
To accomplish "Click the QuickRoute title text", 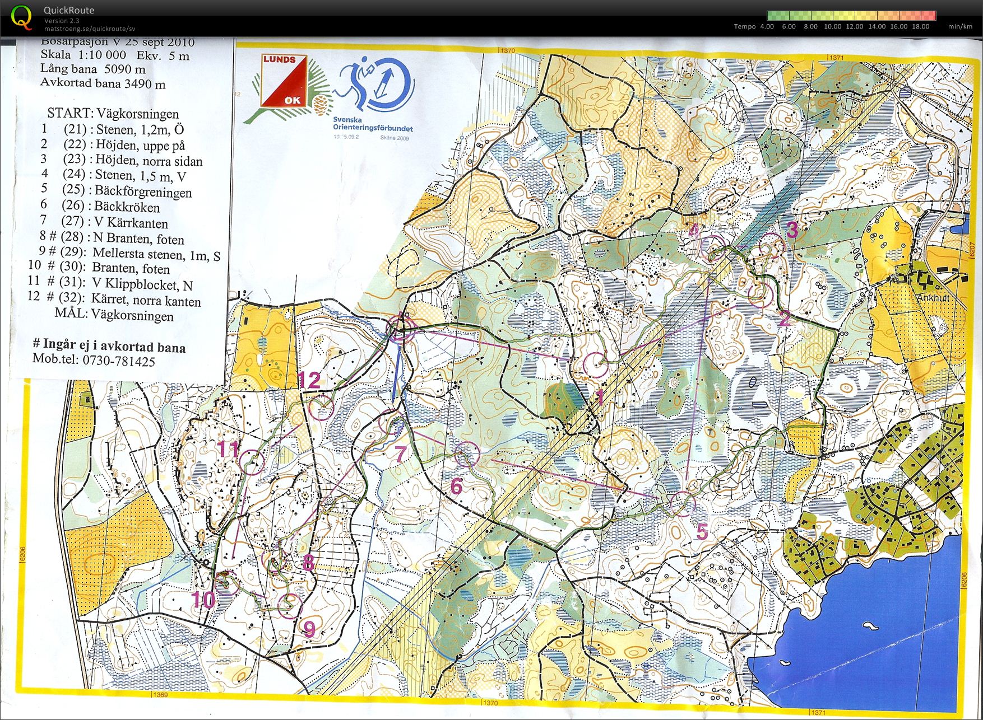I will (69, 10).
